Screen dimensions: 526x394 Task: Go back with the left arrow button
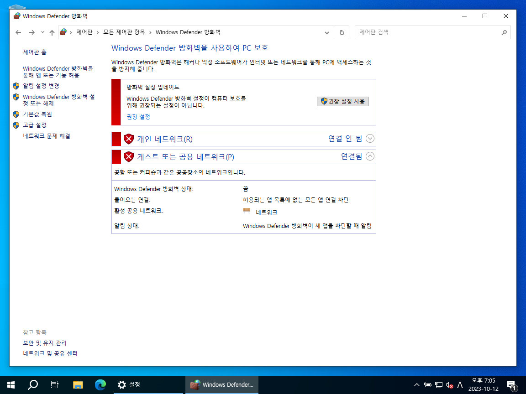tap(18, 32)
